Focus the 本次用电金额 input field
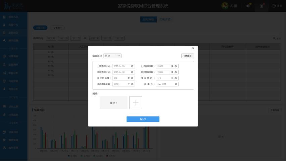This screenshot has height=161, width=286. point(124,84)
